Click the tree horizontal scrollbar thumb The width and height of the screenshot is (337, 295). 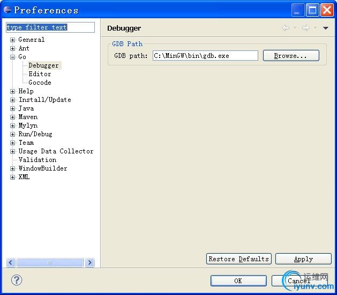[x=50, y=262]
